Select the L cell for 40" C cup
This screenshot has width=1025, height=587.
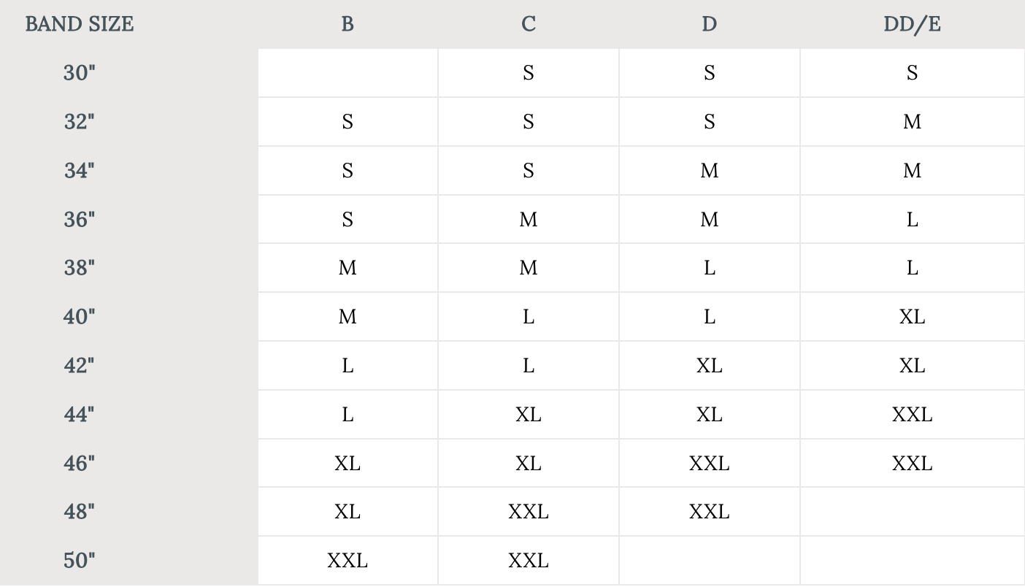click(529, 317)
